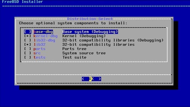190x107 pixels.
Task: Click the 'Distribution Select' dialog title
Action: click(x=90, y=19)
